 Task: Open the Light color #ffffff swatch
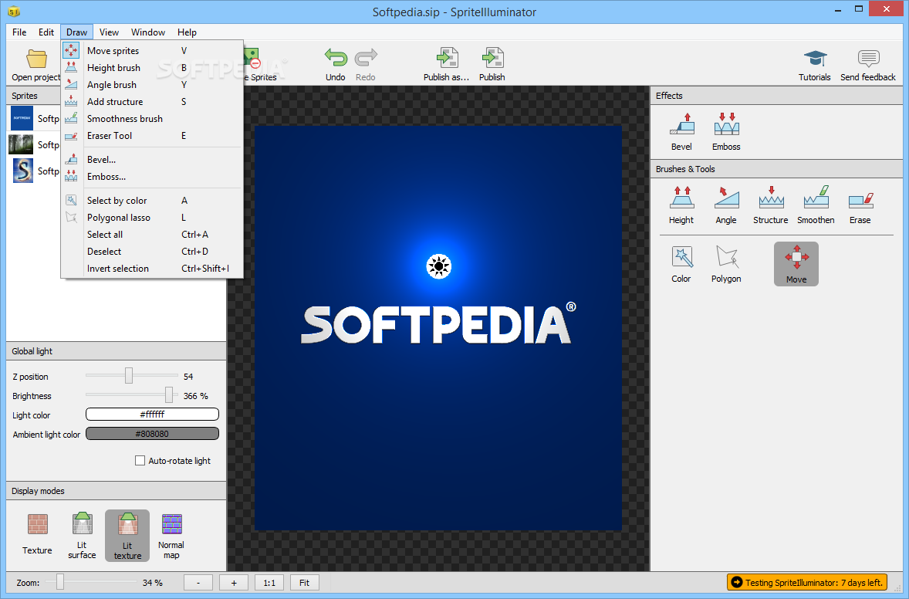coord(153,414)
